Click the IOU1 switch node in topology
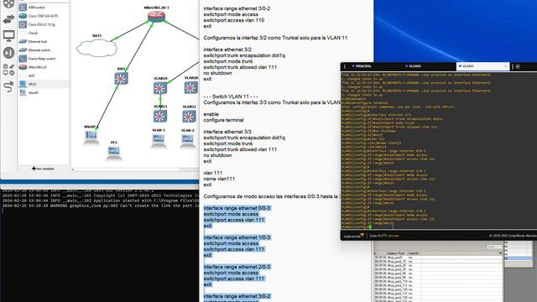 [121, 78]
